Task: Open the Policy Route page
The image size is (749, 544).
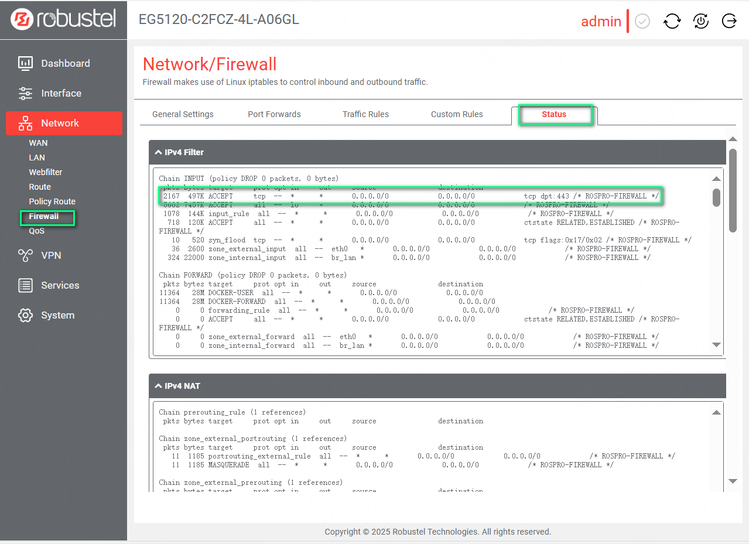Action: click(x=52, y=201)
